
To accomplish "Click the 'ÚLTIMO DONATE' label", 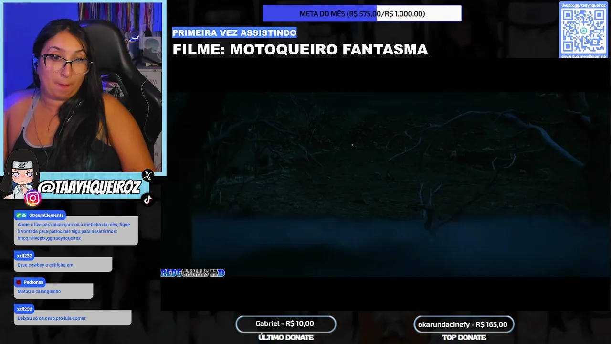I will [x=286, y=338].
